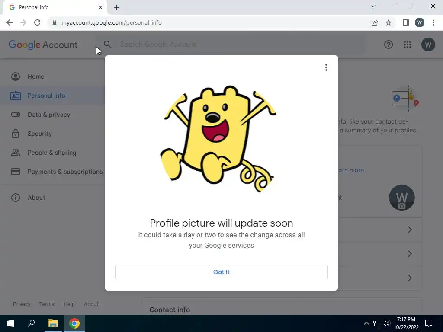
Task: Click the Data & privacy toggle icon
Action: coord(16,115)
